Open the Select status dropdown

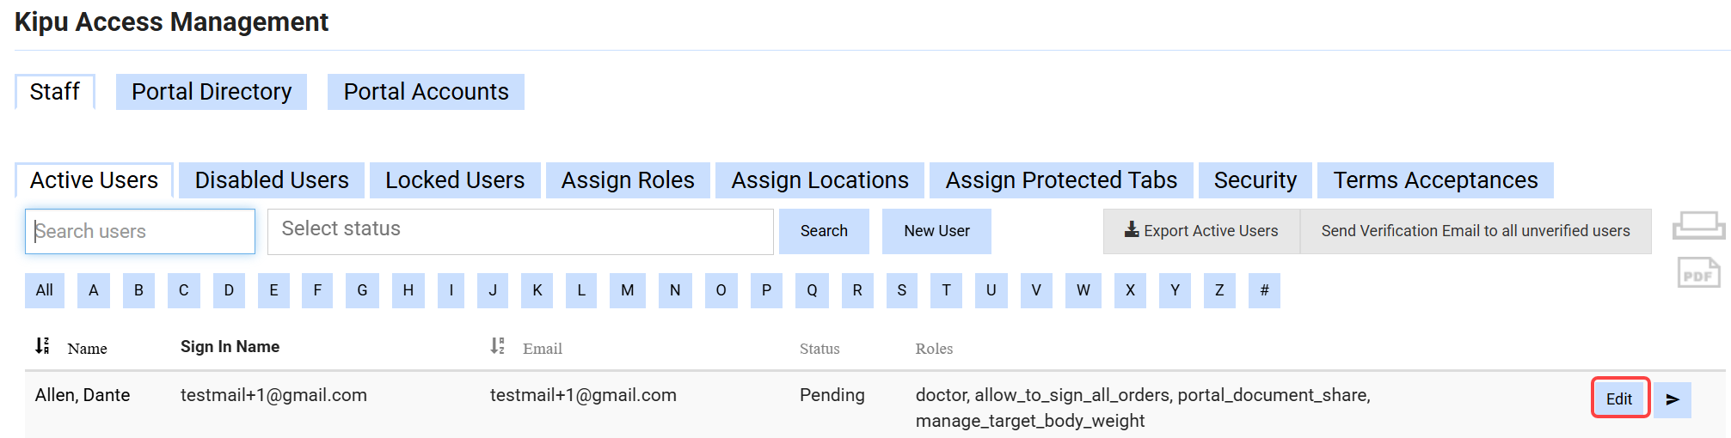[520, 231]
